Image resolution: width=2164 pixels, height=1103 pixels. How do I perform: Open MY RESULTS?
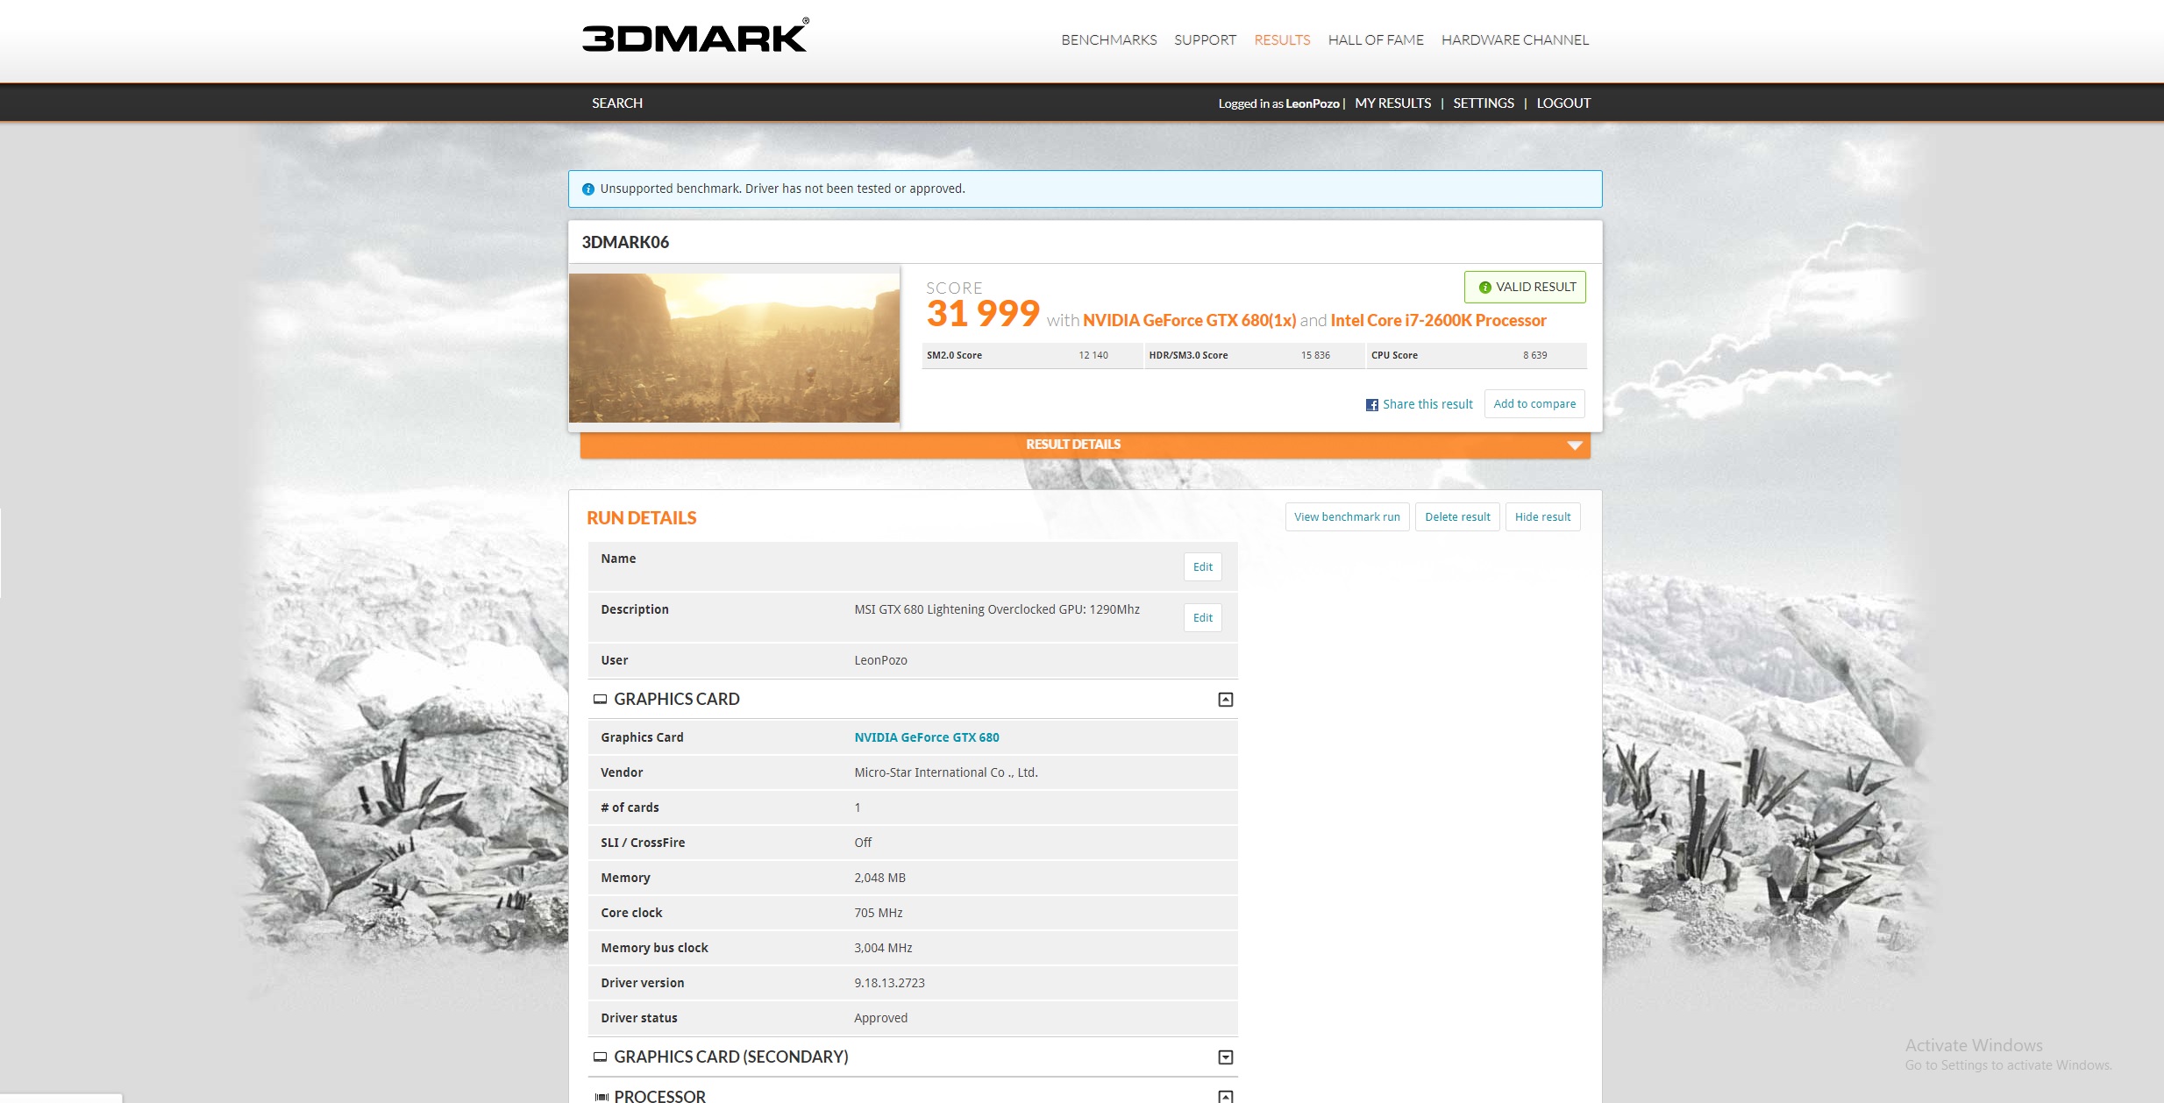coord(1392,103)
